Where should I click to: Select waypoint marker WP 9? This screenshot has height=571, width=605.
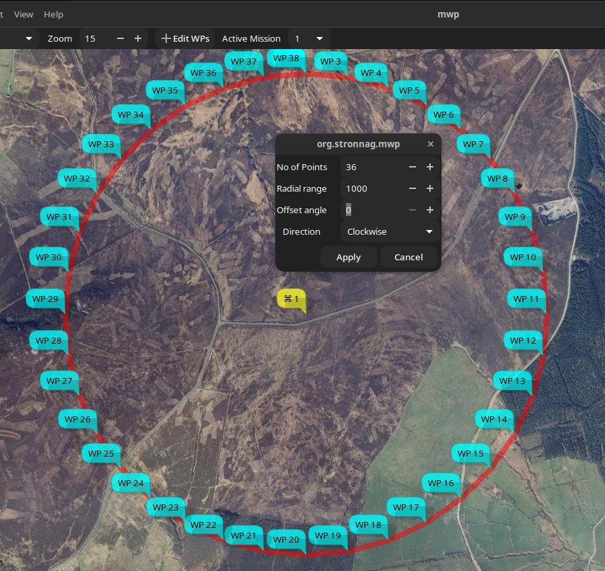(515, 217)
